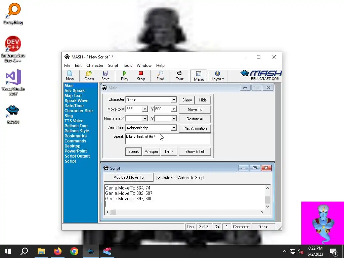Open File Explorer from the taskbar

click(x=41, y=251)
